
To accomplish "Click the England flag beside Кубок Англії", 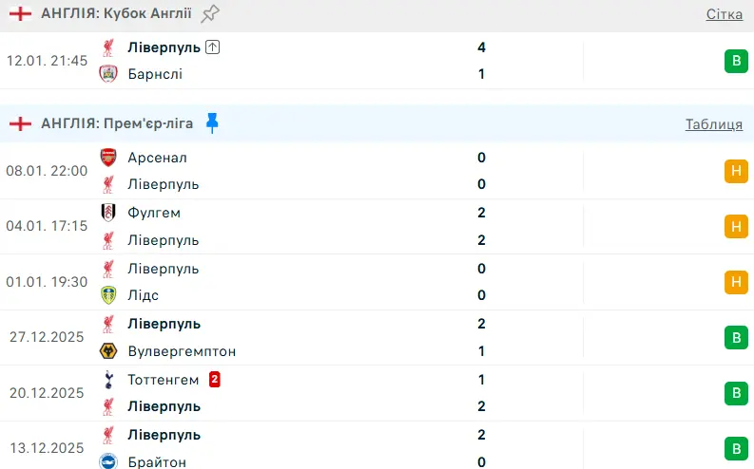I will tap(20, 13).
